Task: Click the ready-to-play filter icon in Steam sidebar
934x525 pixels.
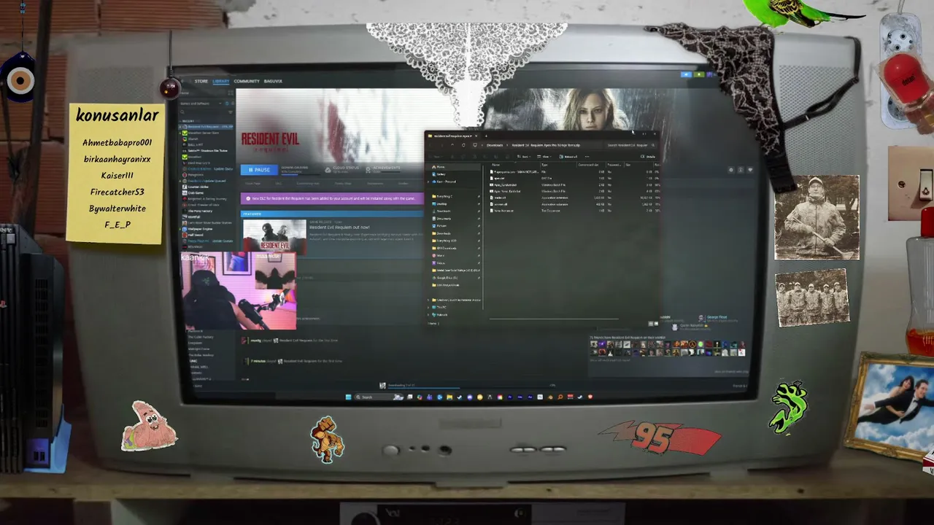Action: pyautogui.click(x=233, y=104)
